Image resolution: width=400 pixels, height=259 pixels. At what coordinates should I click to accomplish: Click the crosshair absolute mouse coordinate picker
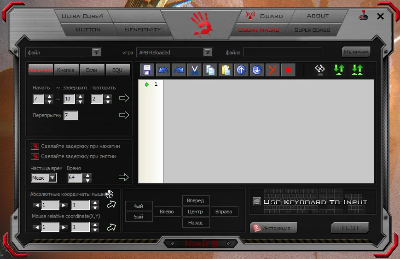110,194
